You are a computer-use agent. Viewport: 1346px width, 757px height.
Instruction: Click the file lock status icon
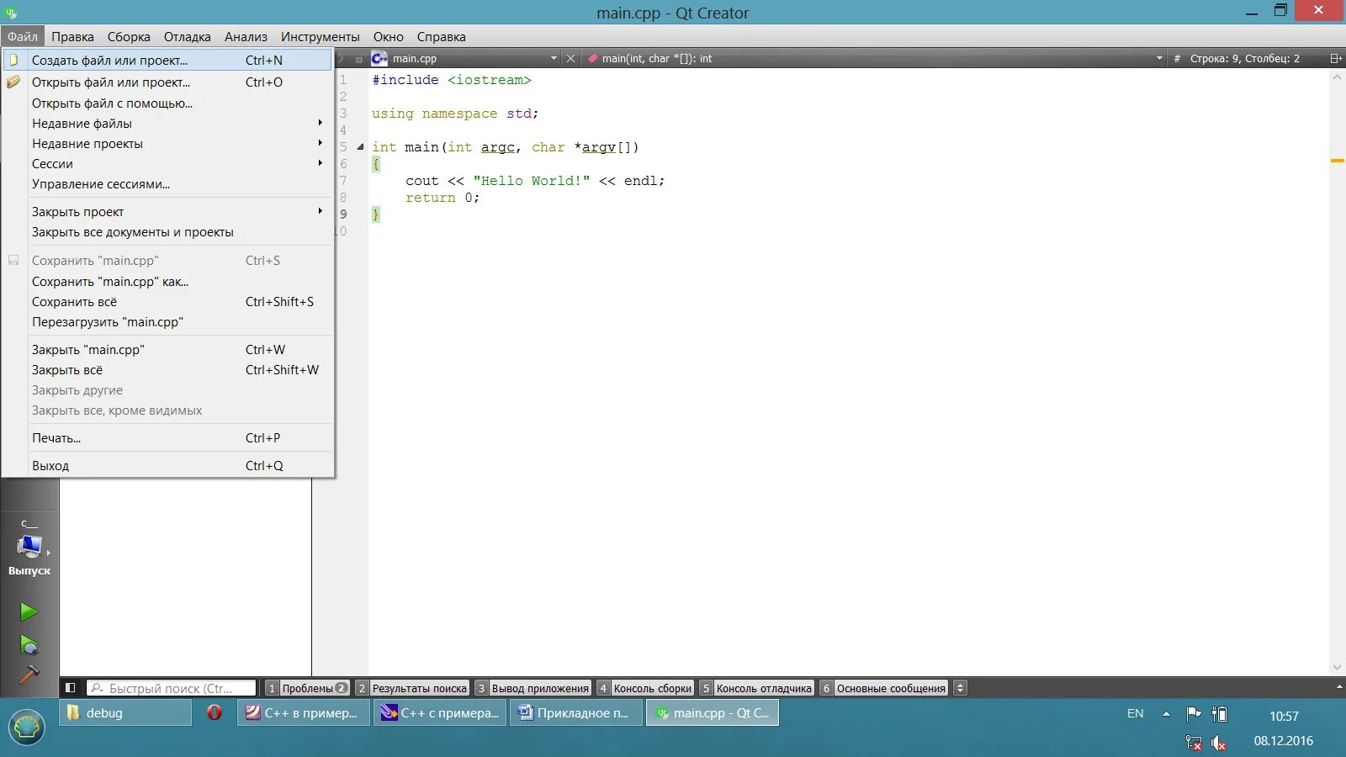pos(359,59)
